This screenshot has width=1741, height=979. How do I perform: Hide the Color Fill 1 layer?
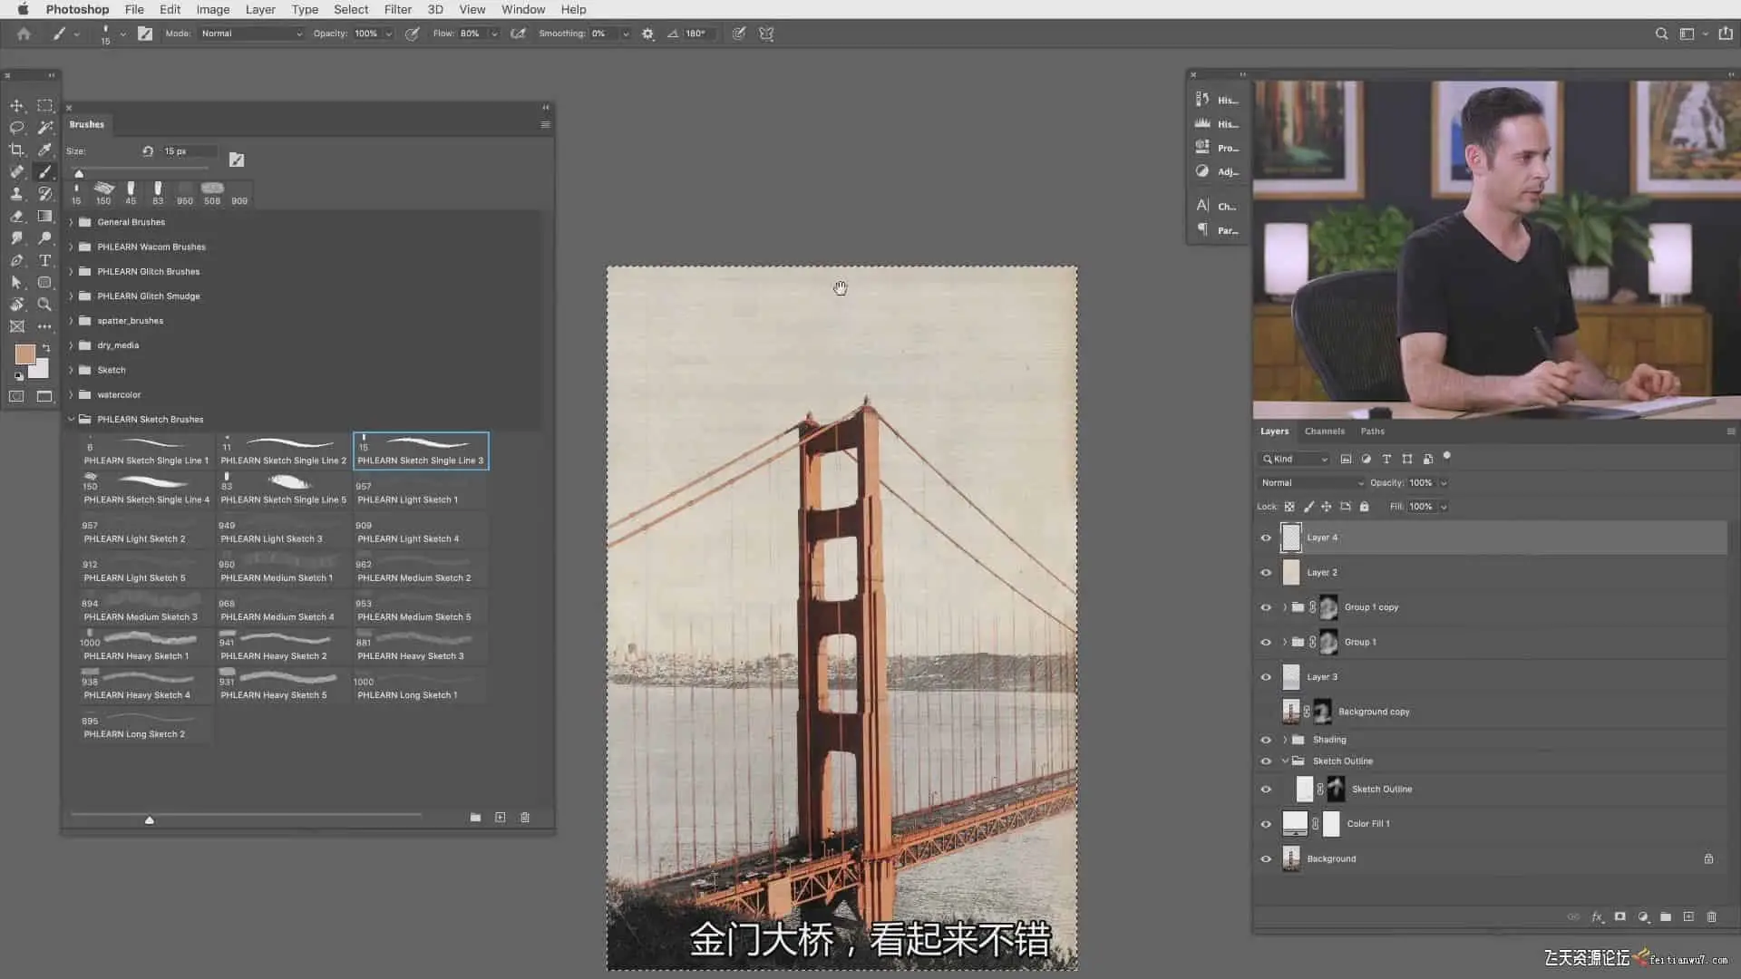coord(1266,824)
